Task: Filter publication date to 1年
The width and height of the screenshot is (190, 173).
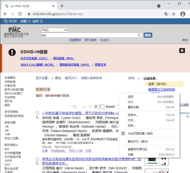Action: [7, 126]
